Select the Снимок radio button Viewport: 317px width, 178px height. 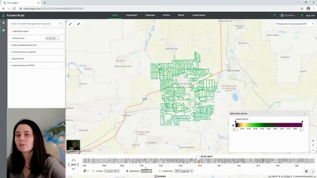93,171
